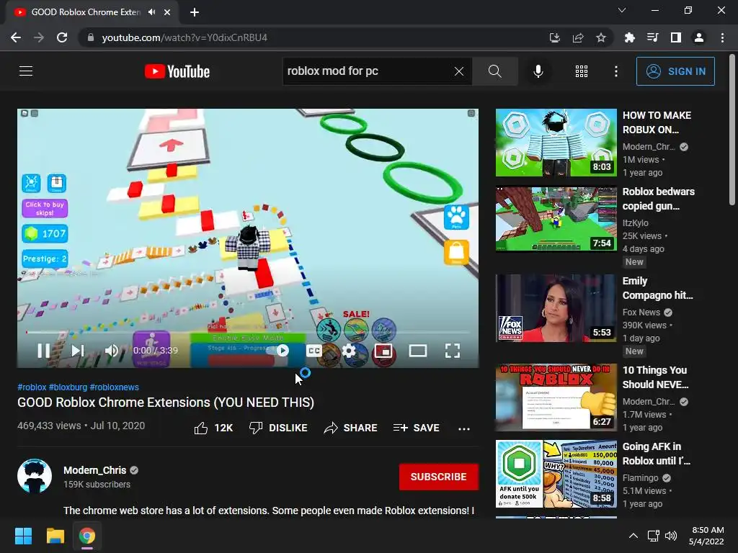Bookmark this tab with the star

tap(601, 37)
